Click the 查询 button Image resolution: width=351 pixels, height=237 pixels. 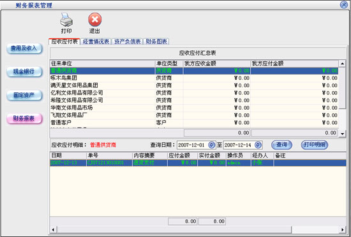click(281, 145)
